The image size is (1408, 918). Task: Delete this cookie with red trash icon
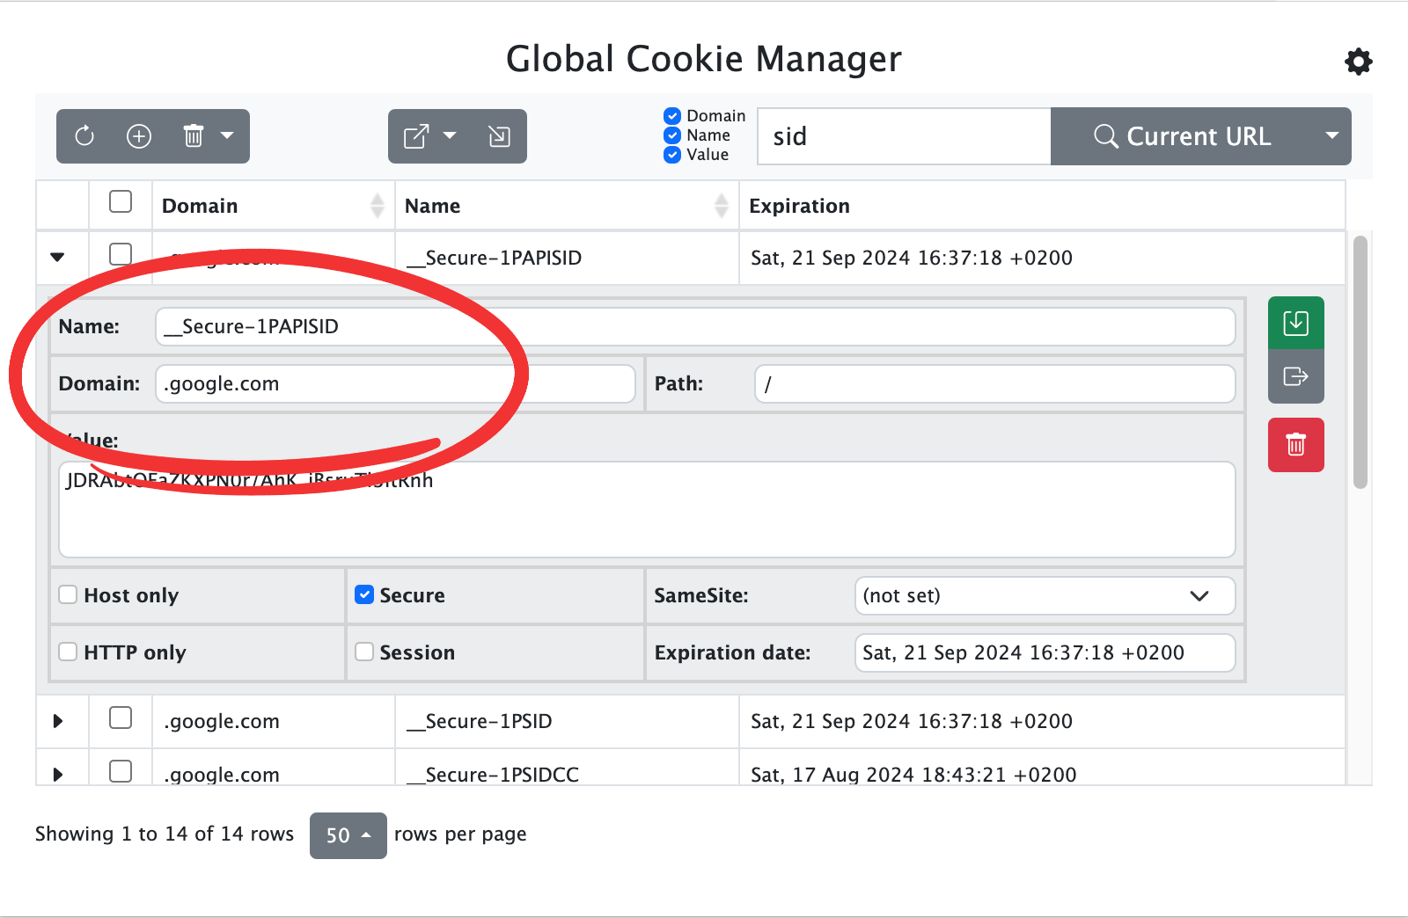click(x=1296, y=445)
